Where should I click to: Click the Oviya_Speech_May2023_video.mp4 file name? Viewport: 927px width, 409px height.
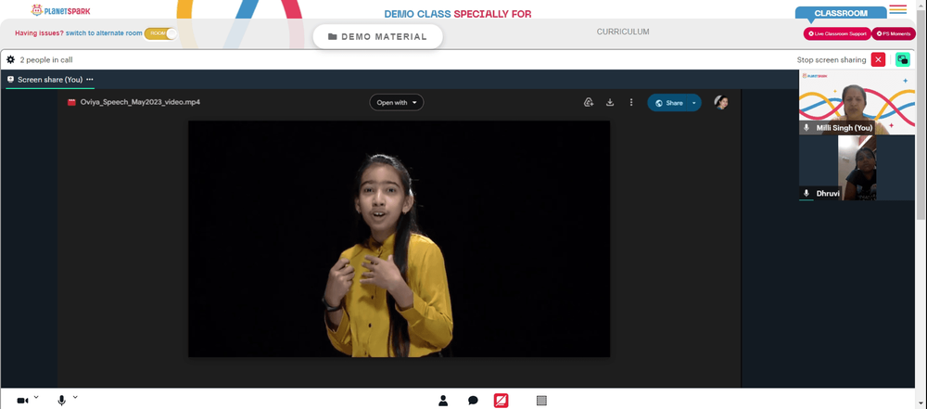pos(140,102)
